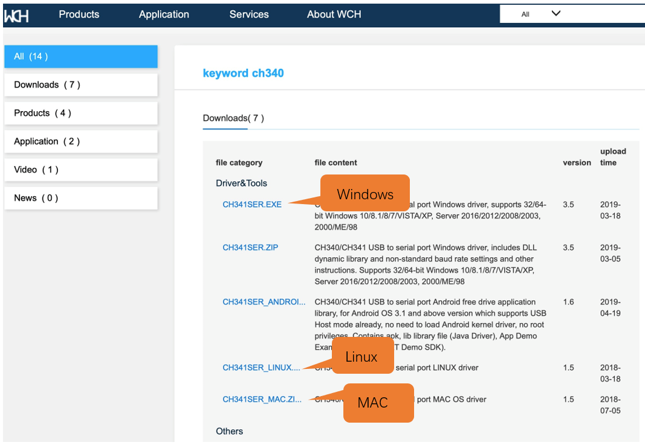Viewport: 645px width, 448px height.
Task: Open the CH341SER_ANDROI... download link
Action: [x=264, y=302]
